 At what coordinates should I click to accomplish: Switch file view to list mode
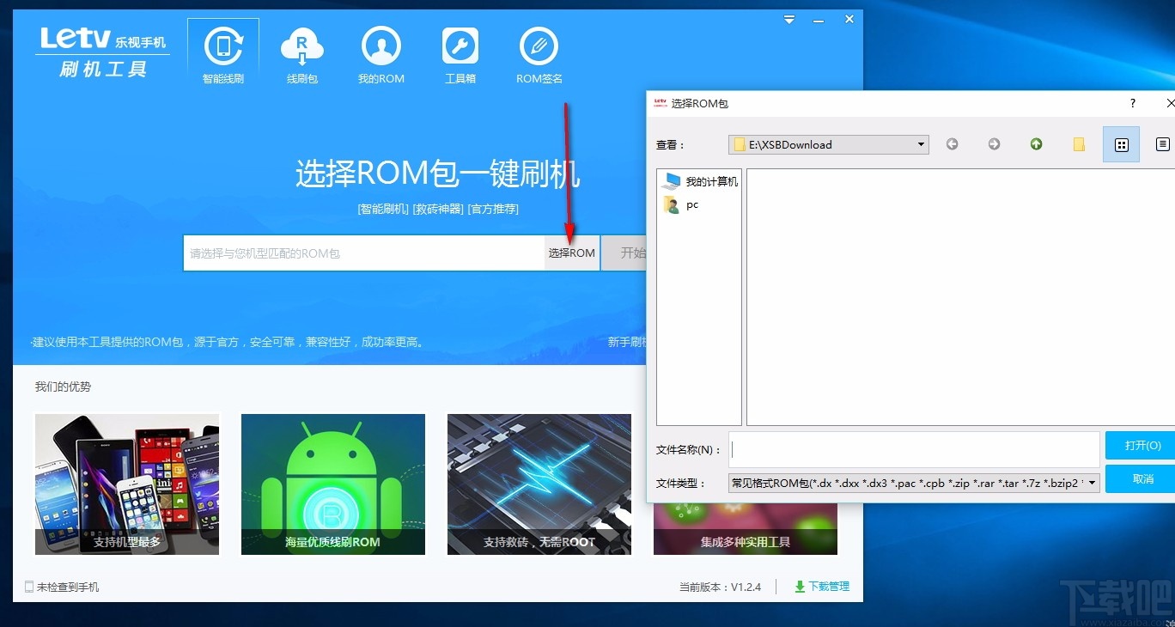pos(1163,144)
